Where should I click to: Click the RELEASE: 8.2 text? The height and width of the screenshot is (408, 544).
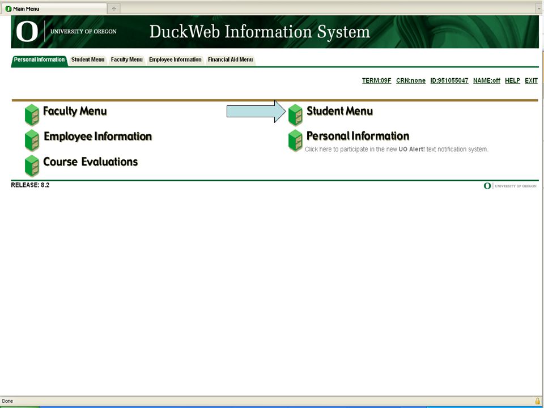coord(30,185)
